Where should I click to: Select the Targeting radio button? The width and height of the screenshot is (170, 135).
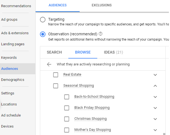(x=43, y=20)
